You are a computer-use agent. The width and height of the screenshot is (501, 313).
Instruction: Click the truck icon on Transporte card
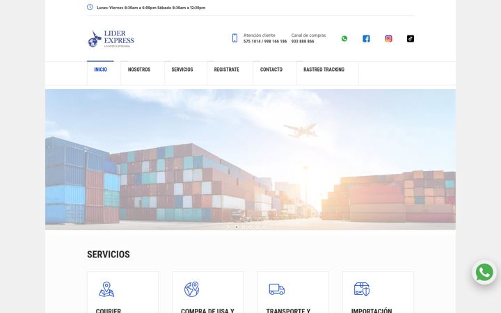point(277,289)
